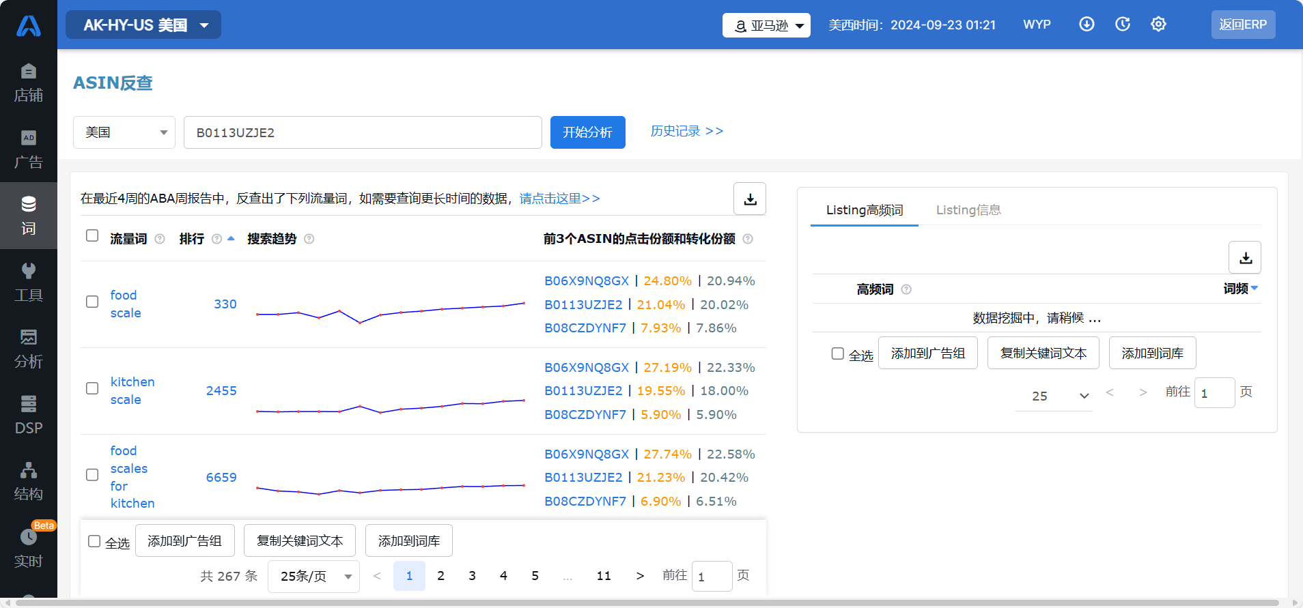The image size is (1303, 608).
Task: Click 添加到广告组 in Listing panel
Action: pyautogui.click(x=928, y=353)
